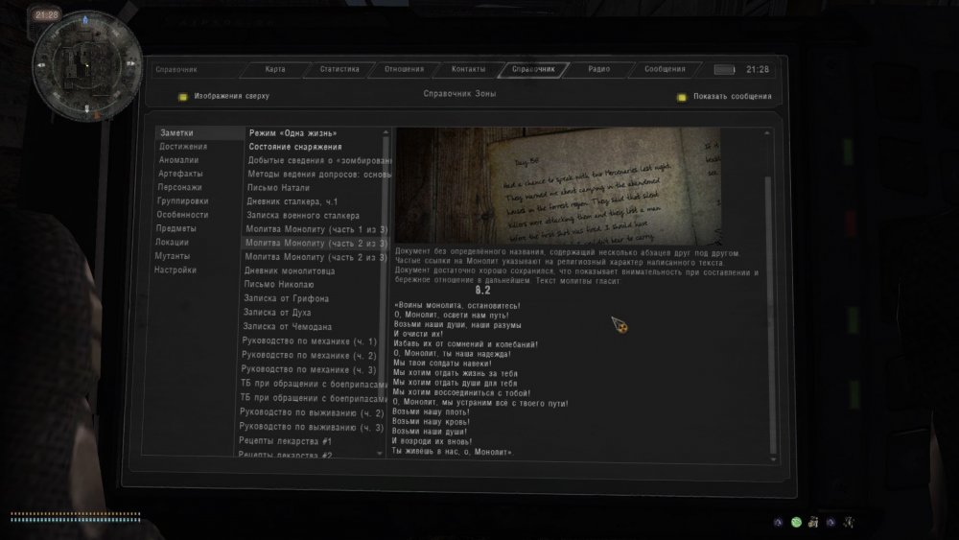This screenshot has width=959, height=540.
Task: Click the yellow HUD icon right of green one
Action: tap(813, 522)
